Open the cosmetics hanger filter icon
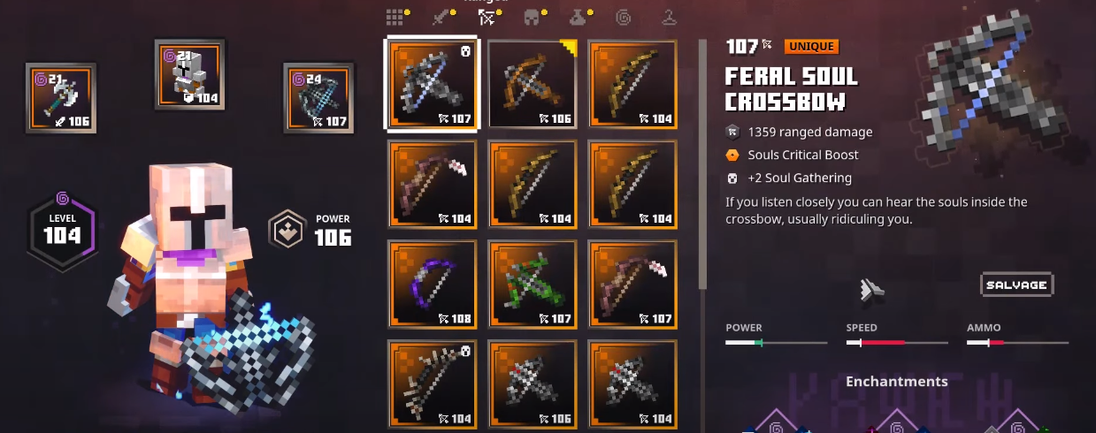This screenshot has width=1096, height=433. pos(670,17)
